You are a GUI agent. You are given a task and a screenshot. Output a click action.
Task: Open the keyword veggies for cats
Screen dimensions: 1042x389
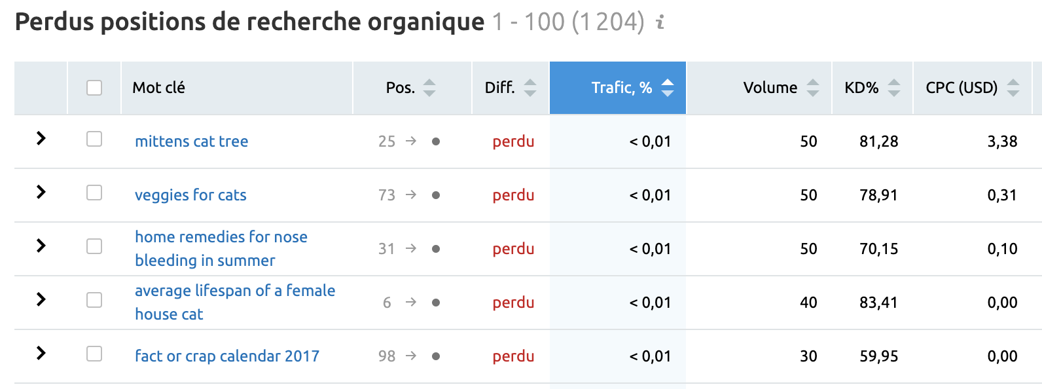(x=190, y=194)
